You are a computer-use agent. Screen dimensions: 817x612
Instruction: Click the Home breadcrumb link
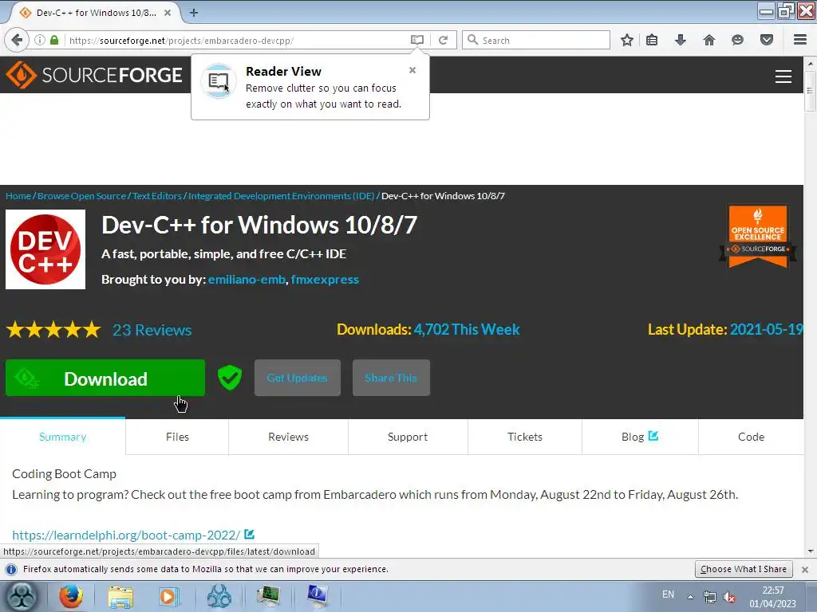18,196
